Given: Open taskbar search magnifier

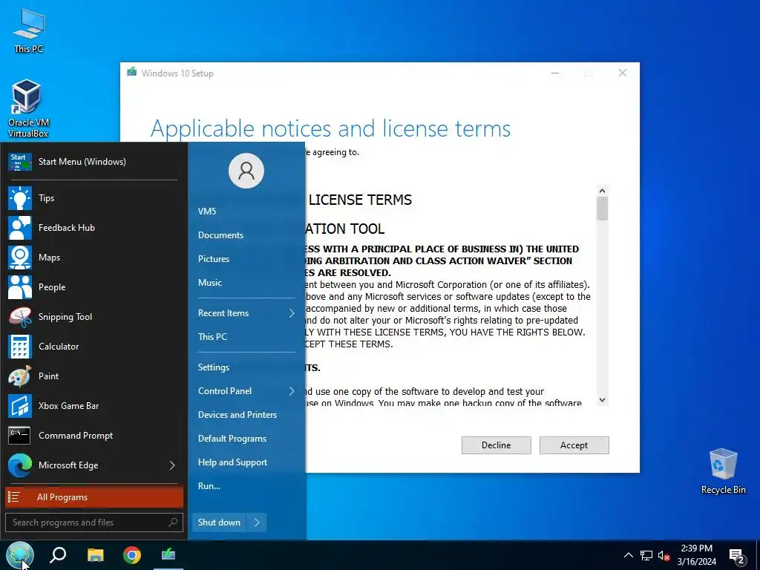Looking at the screenshot, I should (x=58, y=554).
